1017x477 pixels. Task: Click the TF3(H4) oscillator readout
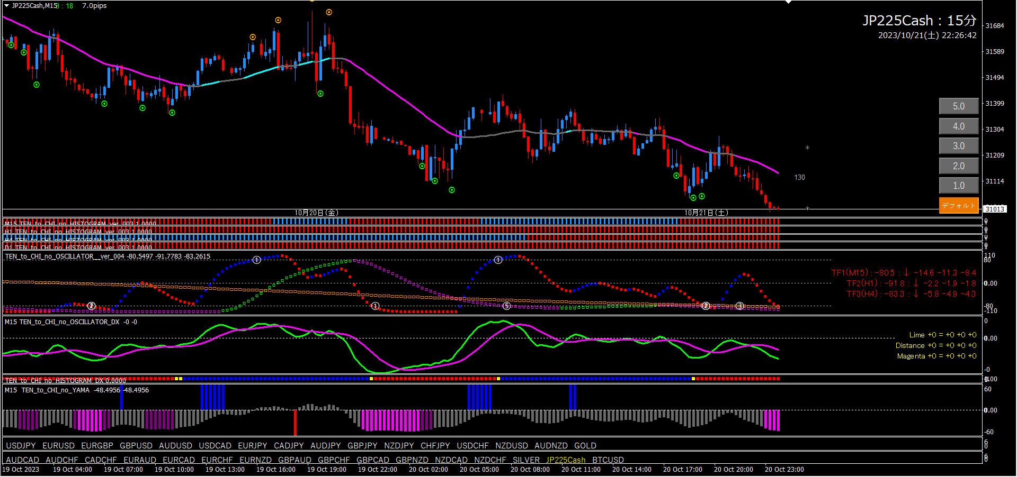pos(911,294)
